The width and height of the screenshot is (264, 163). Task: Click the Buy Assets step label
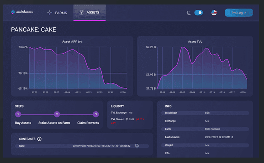23,123
